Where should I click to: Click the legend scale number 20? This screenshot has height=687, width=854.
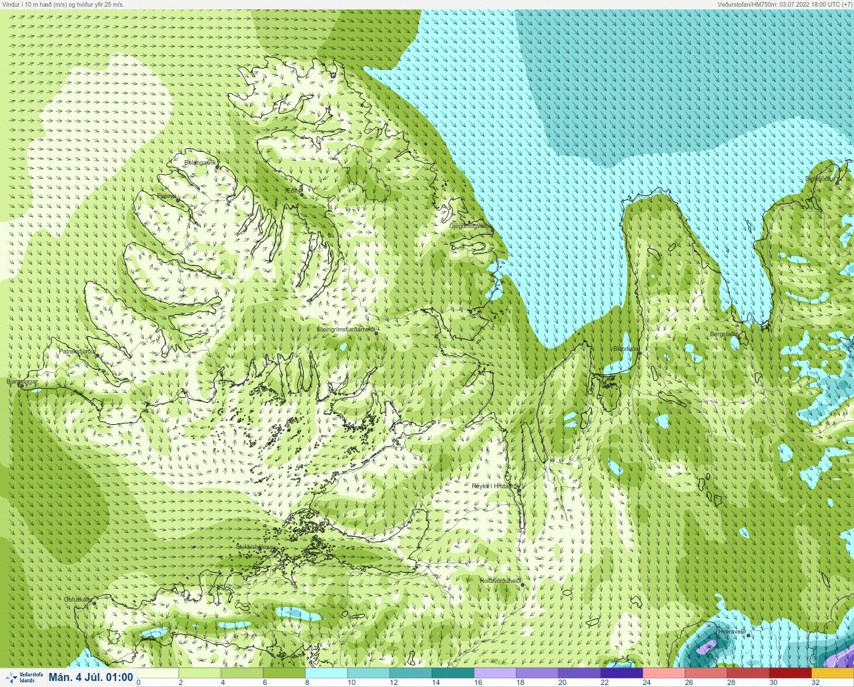click(562, 682)
